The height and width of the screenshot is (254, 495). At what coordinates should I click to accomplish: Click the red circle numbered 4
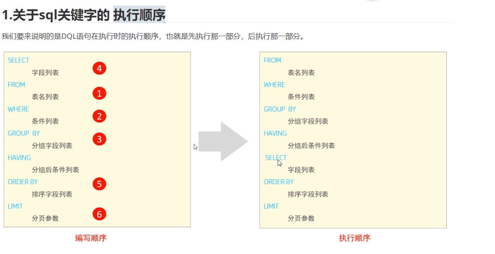[99, 69]
